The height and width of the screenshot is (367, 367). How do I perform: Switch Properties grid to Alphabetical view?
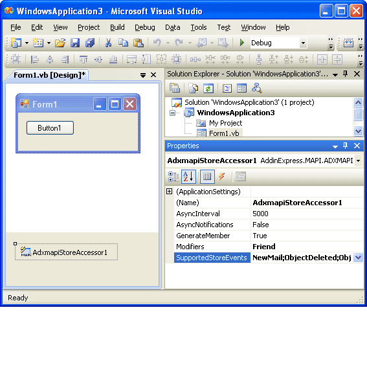[188, 177]
